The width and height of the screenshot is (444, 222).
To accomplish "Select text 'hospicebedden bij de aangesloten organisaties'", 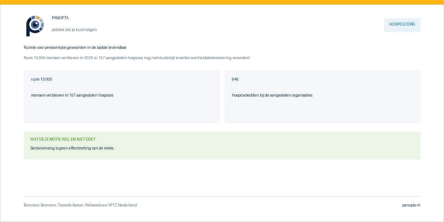I will click(272, 95).
